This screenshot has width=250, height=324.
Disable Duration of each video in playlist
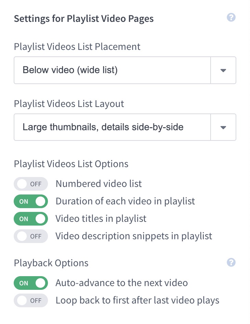(30, 201)
